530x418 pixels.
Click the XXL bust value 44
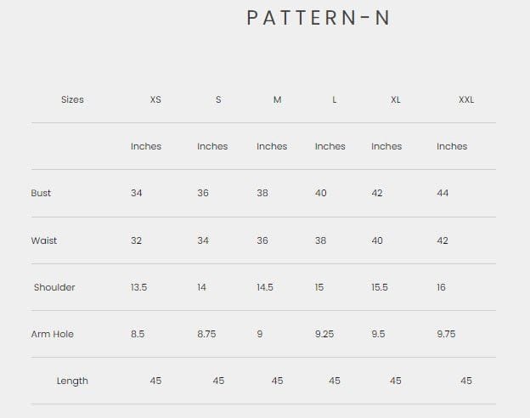coord(443,193)
